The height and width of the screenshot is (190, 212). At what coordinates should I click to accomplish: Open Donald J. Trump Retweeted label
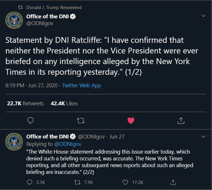54,7
